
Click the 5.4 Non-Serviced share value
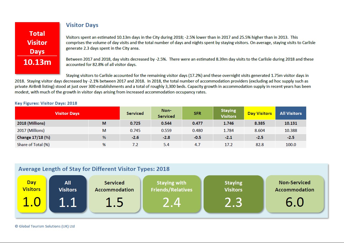click(166, 144)
